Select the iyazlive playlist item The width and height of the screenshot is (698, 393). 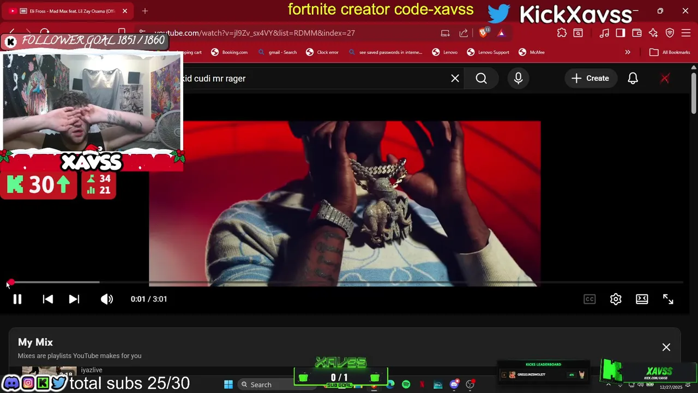92,370
